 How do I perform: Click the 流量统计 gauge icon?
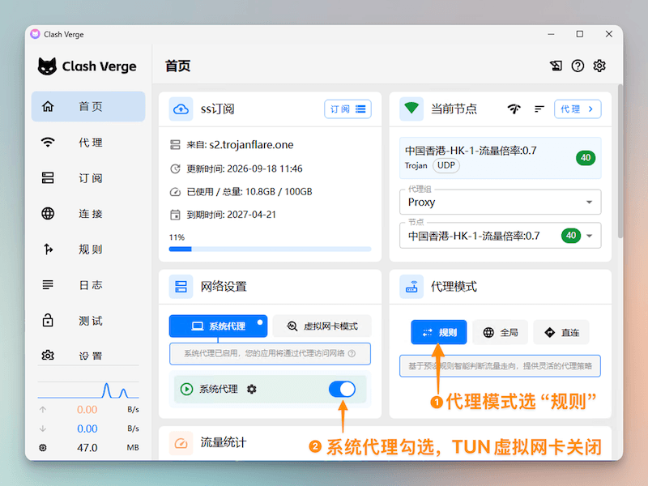[x=181, y=443]
